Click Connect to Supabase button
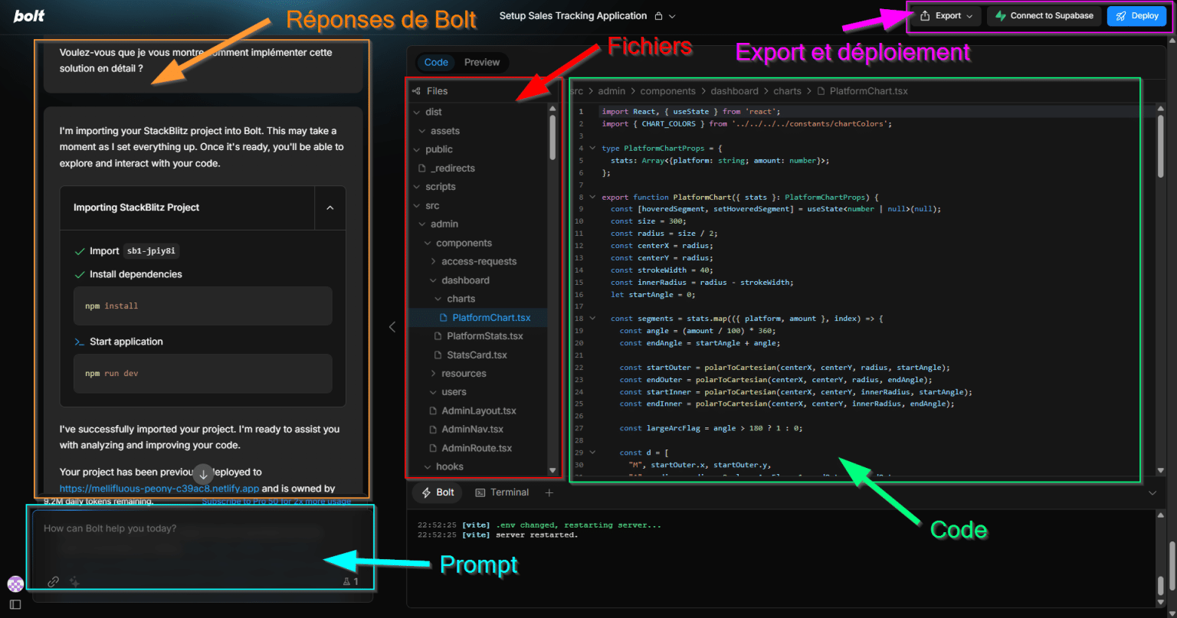Viewport: 1177px width, 618px height. (x=1044, y=15)
